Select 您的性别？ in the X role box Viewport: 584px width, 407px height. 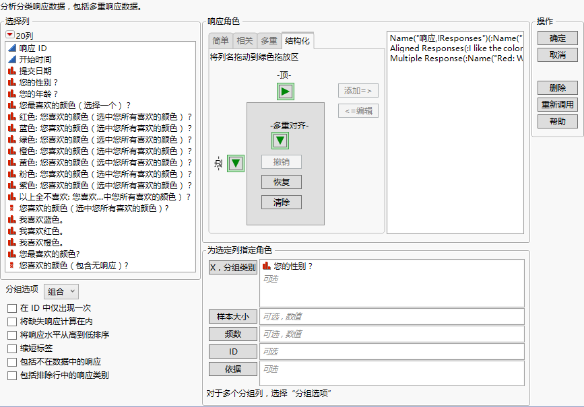293,266
